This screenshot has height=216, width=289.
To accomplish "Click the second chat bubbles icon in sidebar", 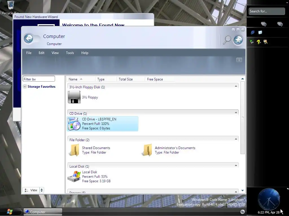I will [280, 24].
